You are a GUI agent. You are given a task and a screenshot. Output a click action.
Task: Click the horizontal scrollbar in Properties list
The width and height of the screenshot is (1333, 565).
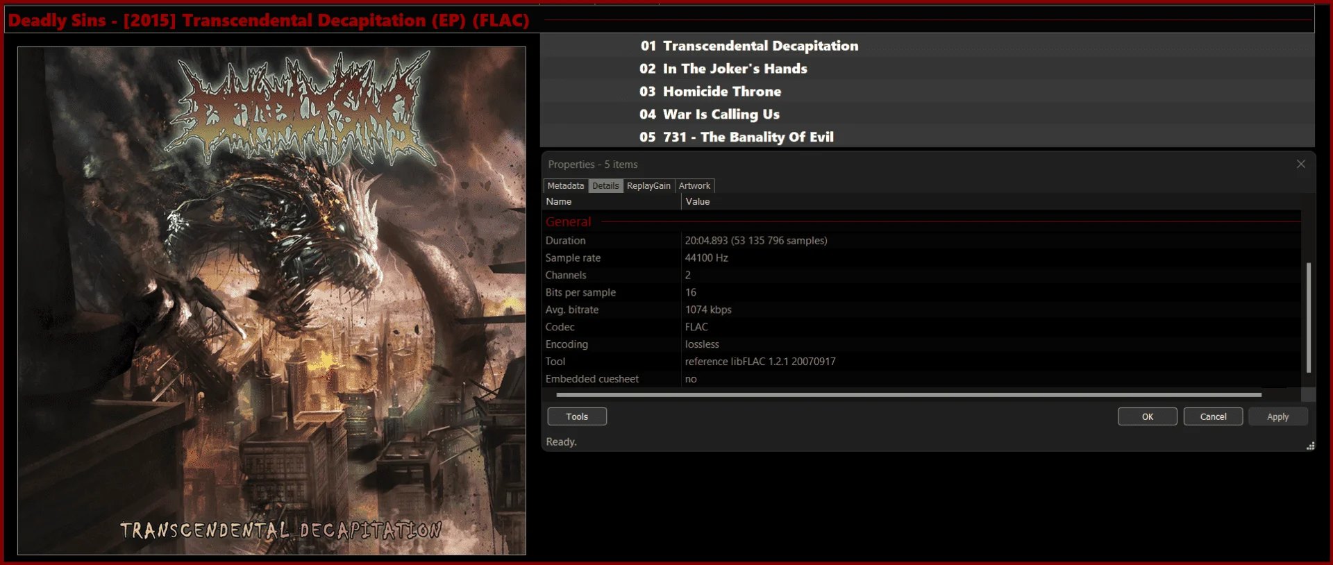(x=909, y=395)
